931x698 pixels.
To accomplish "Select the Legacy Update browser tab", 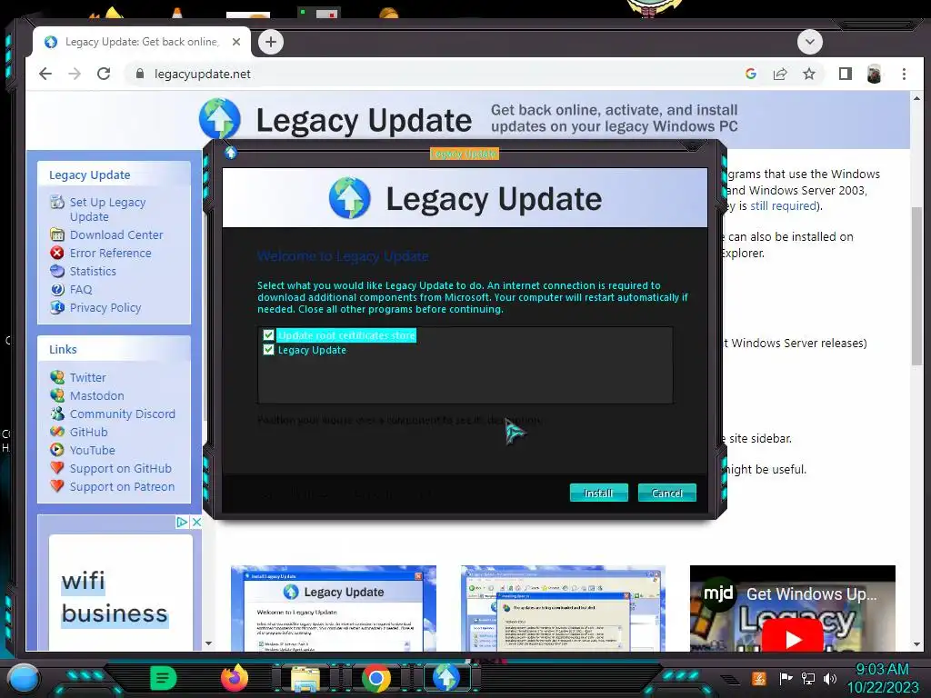I will click(143, 42).
